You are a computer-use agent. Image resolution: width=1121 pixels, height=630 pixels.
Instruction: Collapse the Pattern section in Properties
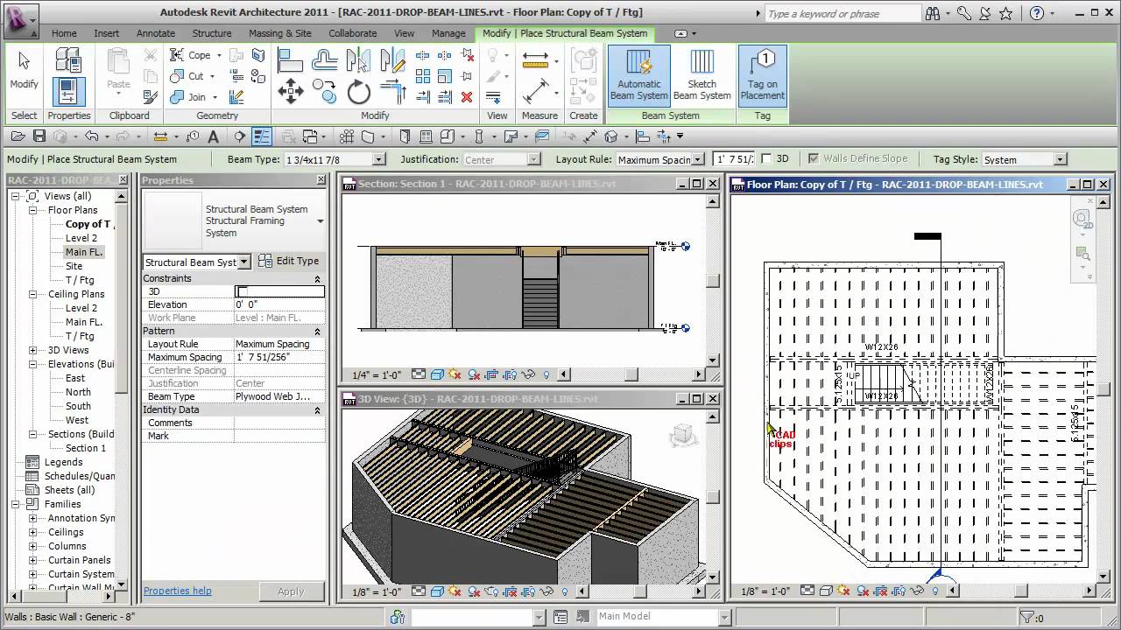[x=317, y=332]
